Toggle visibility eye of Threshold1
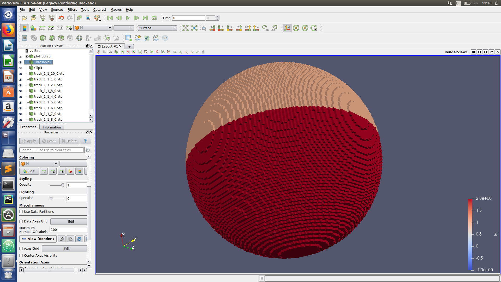Screen dimensions: 501x282 point(20,62)
